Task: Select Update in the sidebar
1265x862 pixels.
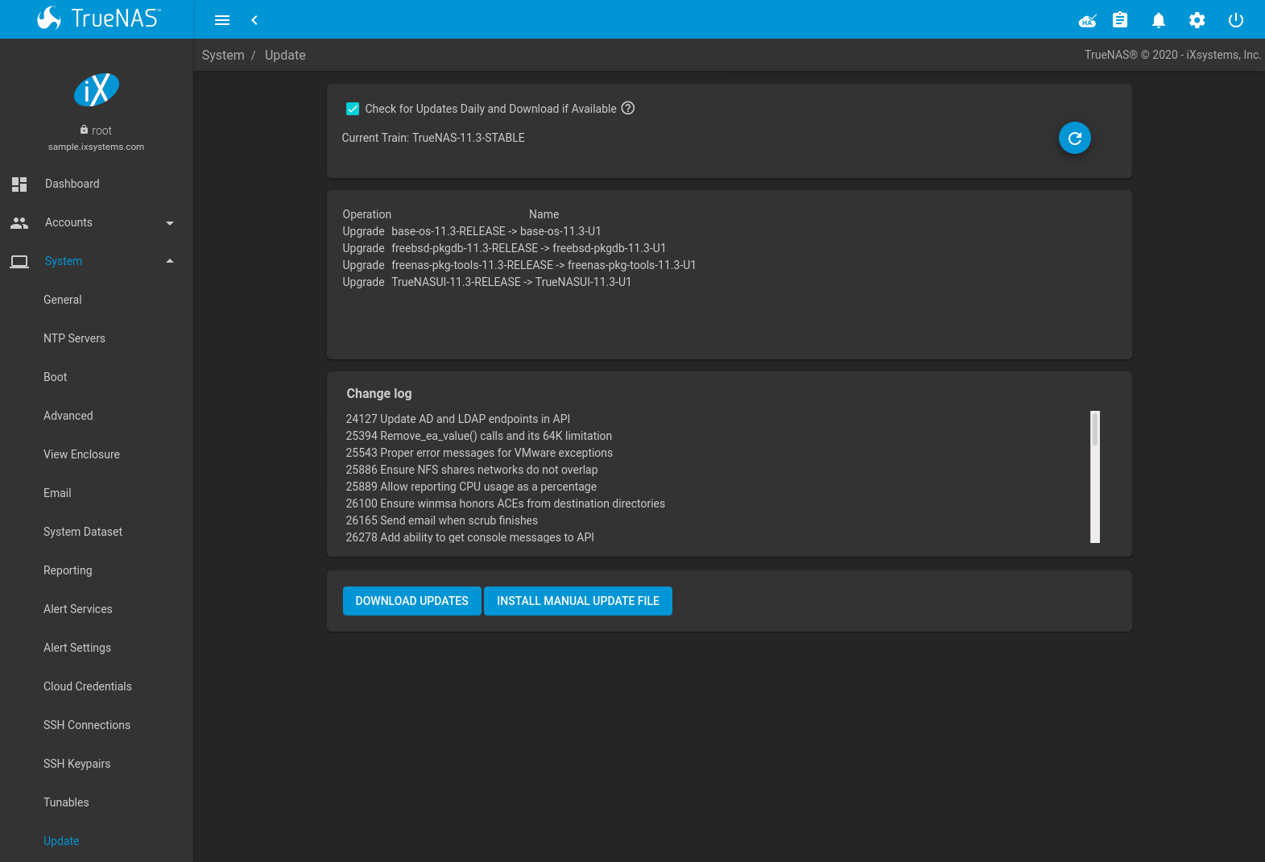Action: click(61, 841)
